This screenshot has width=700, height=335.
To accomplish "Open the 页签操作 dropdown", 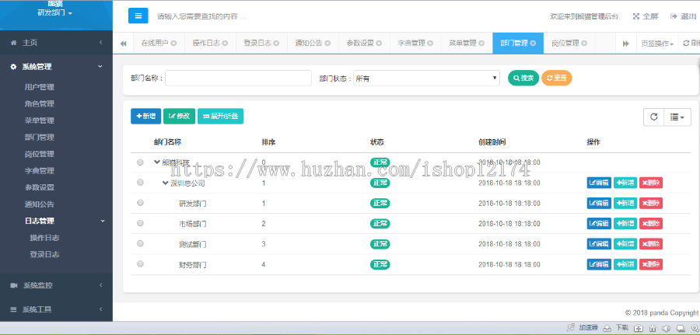I will pyautogui.click(x=657, y=44).
